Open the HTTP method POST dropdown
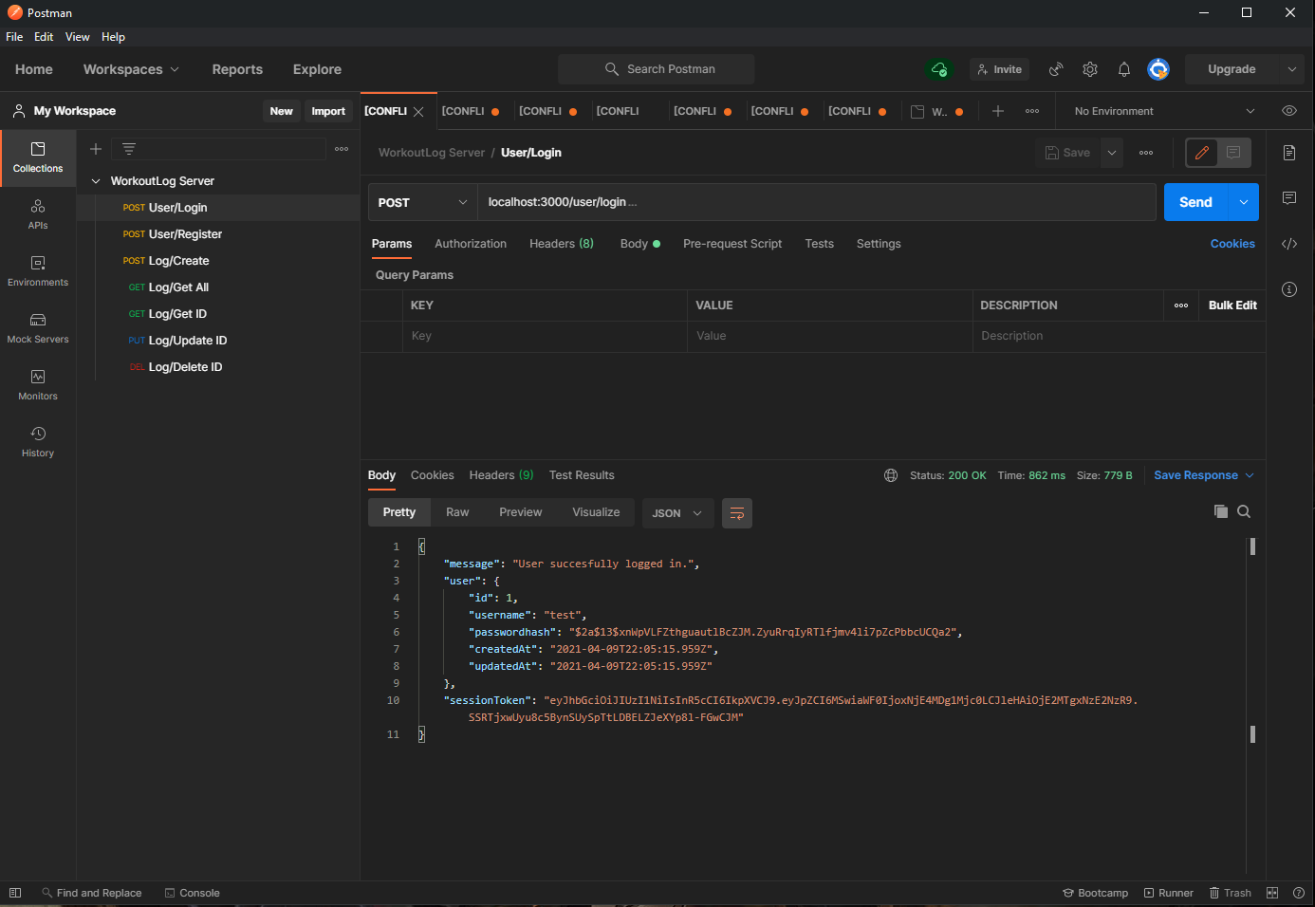The image size is (1315, 907). pos(422,202)
